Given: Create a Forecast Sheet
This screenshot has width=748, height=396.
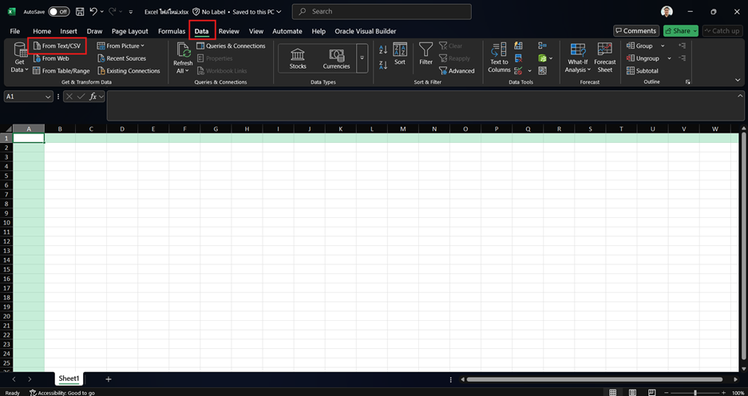Looking at the screenshot, I should pos(605,57).
